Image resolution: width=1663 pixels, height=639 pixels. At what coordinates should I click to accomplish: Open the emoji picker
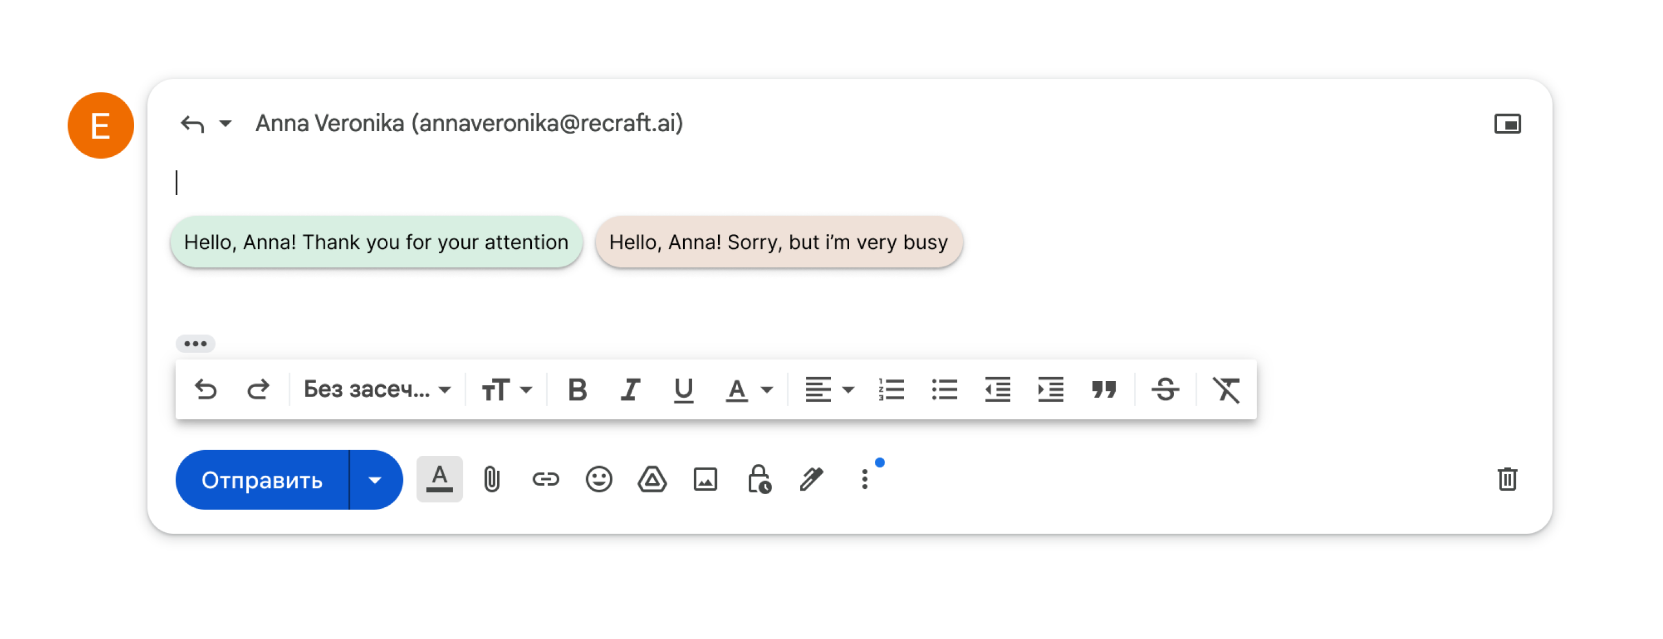(x=599, y=480)
